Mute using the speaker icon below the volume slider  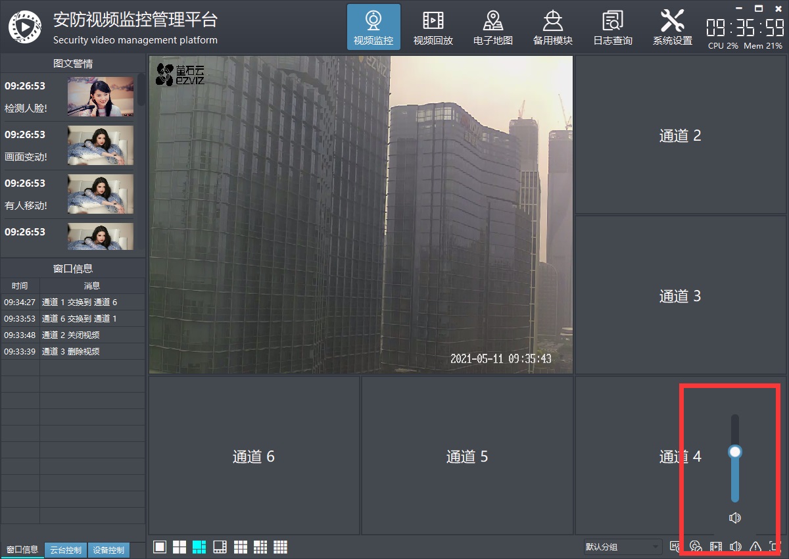735,518
